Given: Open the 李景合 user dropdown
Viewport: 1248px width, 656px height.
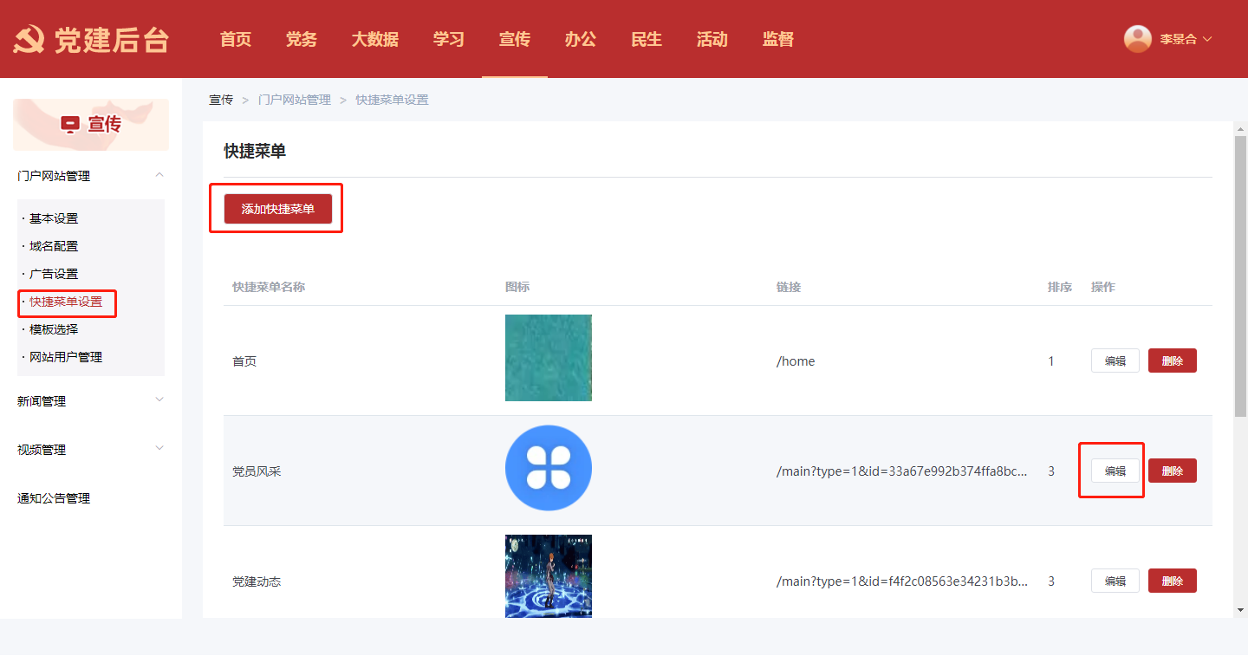Looking at the screenshot, I should (1184, 39).
